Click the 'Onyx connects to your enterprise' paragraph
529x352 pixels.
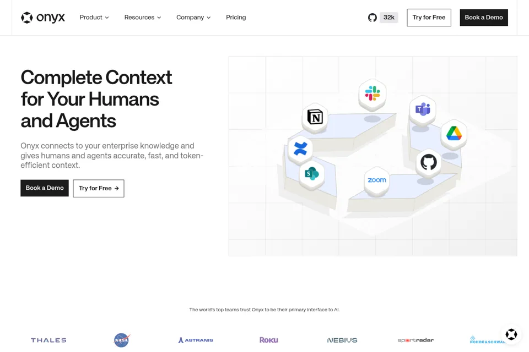click(x=112, y=155)
